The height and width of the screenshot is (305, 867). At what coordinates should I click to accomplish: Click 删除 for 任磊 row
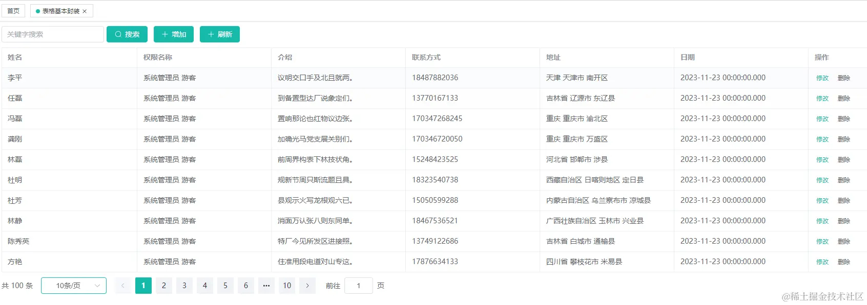click(x=844, y=99)
